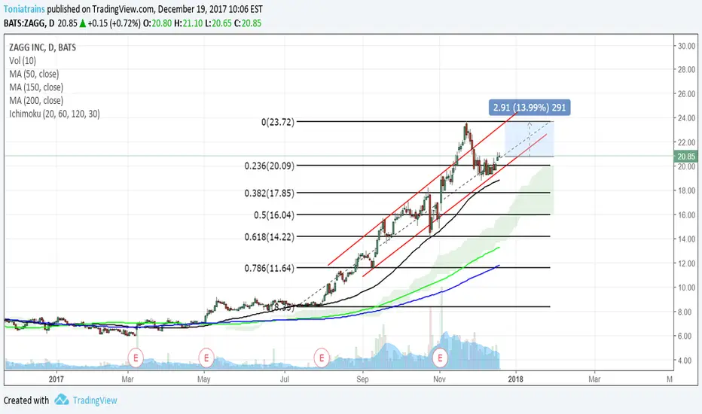This screenshot has height=414, width=702.
Task: Click the May time axis label
Action: (x=203, y=379)
